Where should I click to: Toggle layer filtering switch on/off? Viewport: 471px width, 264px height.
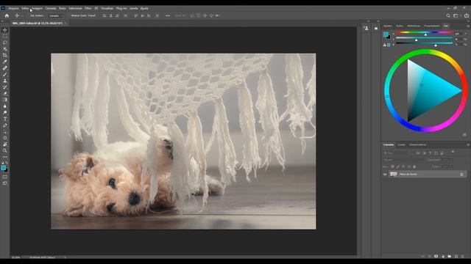(453, 152)
